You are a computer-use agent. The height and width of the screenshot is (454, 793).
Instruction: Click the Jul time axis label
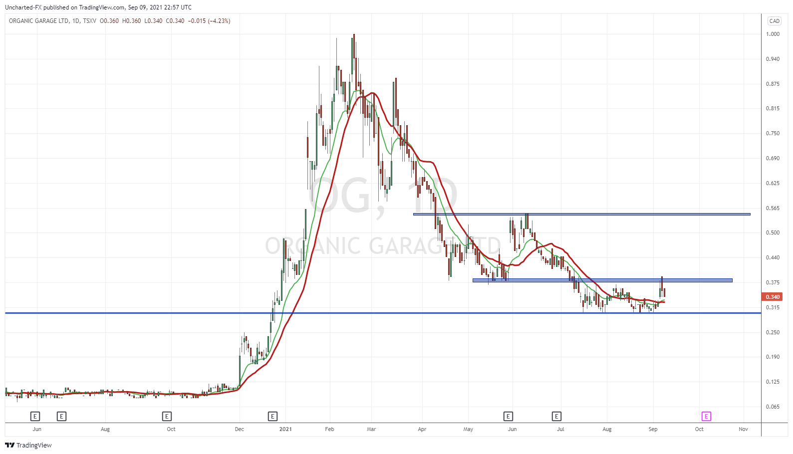coord(560,429)
